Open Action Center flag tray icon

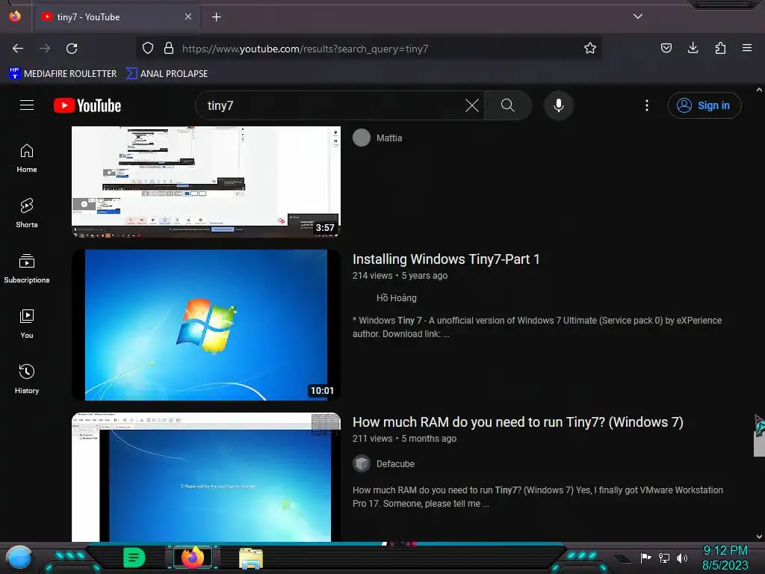click(645, 558)
